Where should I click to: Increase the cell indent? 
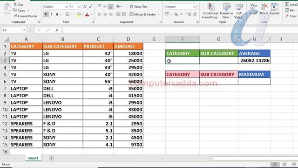point(124,14)
